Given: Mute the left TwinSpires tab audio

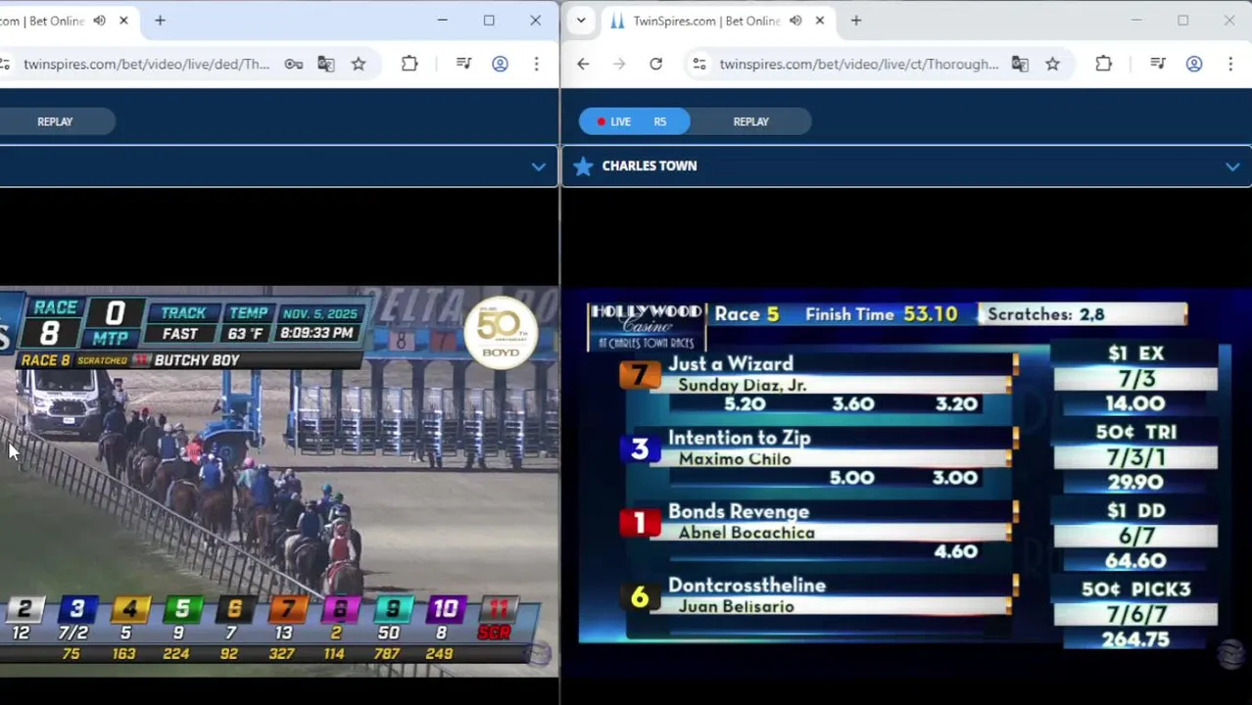Looking at the screenshot, I should (x=99, y=21).
